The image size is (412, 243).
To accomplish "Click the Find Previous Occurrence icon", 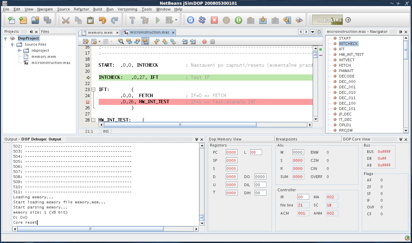I will click(129, 42).
